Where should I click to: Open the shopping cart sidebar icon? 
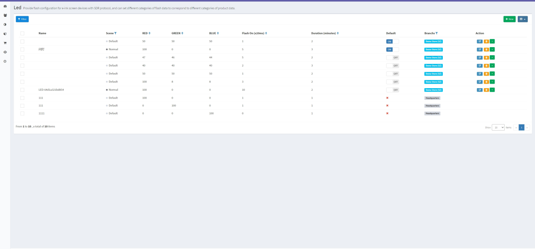pyautogui.click(x=5, y=43)
